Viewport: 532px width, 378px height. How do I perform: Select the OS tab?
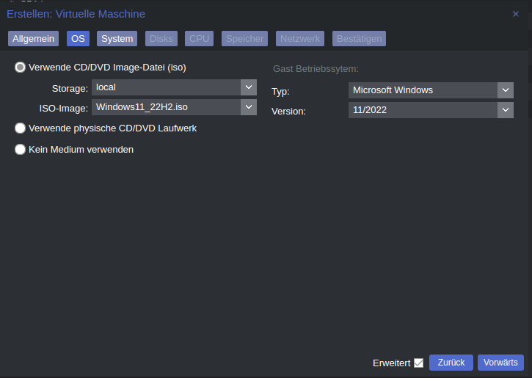pyautogui.click(x=78, y=39)
